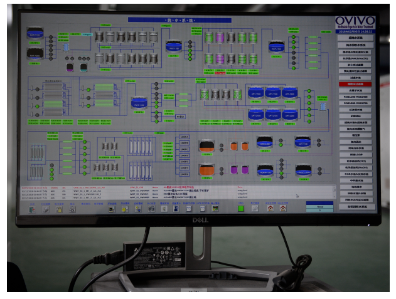The image size is (396, 299).
Task: Click the top-left blue storage tank icon
Action: tap(34, 32)
